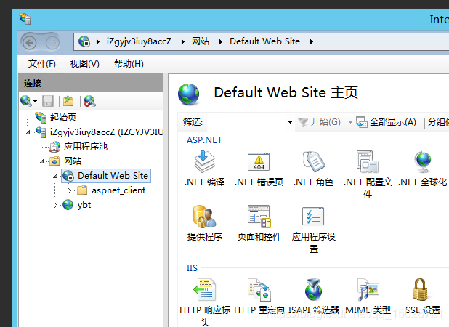The height and width of the screenshot is (327, 449).
Task: Open the .NET 全球化 globe icon
Action: (423, 162)
